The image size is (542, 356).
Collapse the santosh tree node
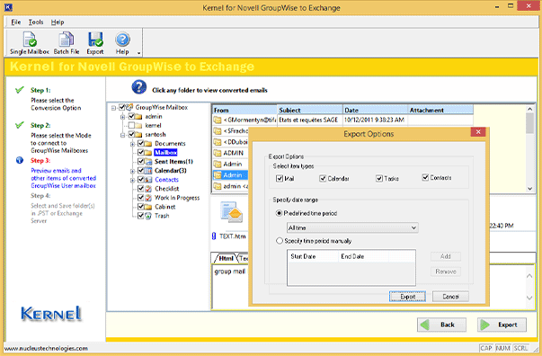point(123,135)
